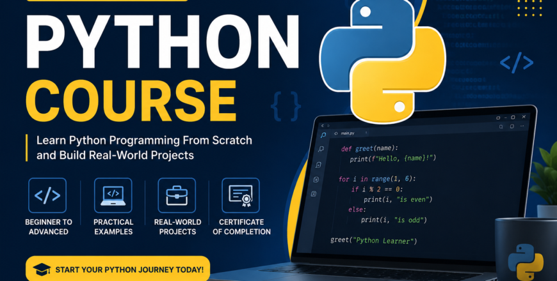Click the curly braces symbol beside COURSE
Viewport: 557px width, 281px height.
pos(286,105)
